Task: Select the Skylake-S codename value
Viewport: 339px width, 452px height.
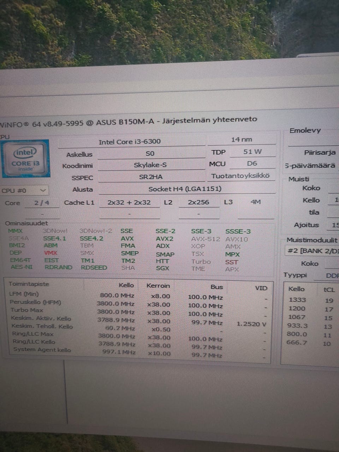Action: [x=150, y=165]
